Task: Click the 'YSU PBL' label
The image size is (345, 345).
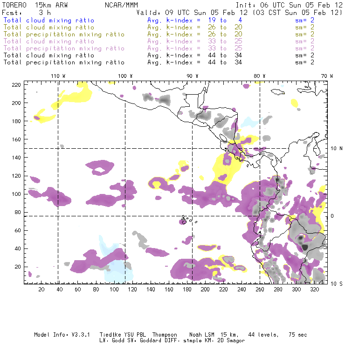Action: tap(135, 335)
